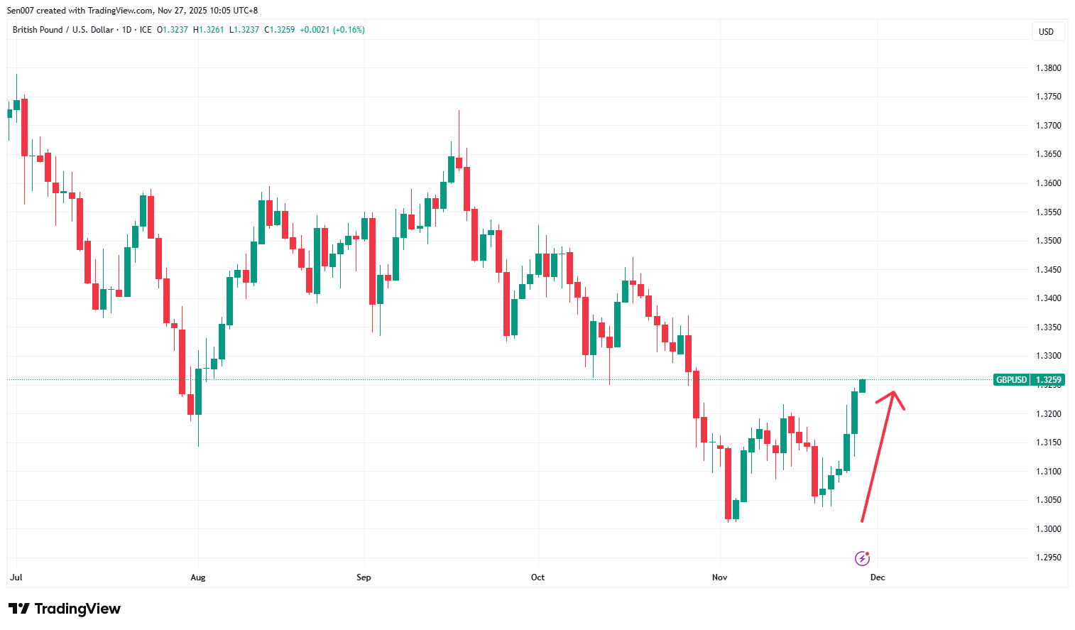The image size is (1075, 630).
Task: Click the red notification dot on lightning icon
Action: click(x=867, y=553)
